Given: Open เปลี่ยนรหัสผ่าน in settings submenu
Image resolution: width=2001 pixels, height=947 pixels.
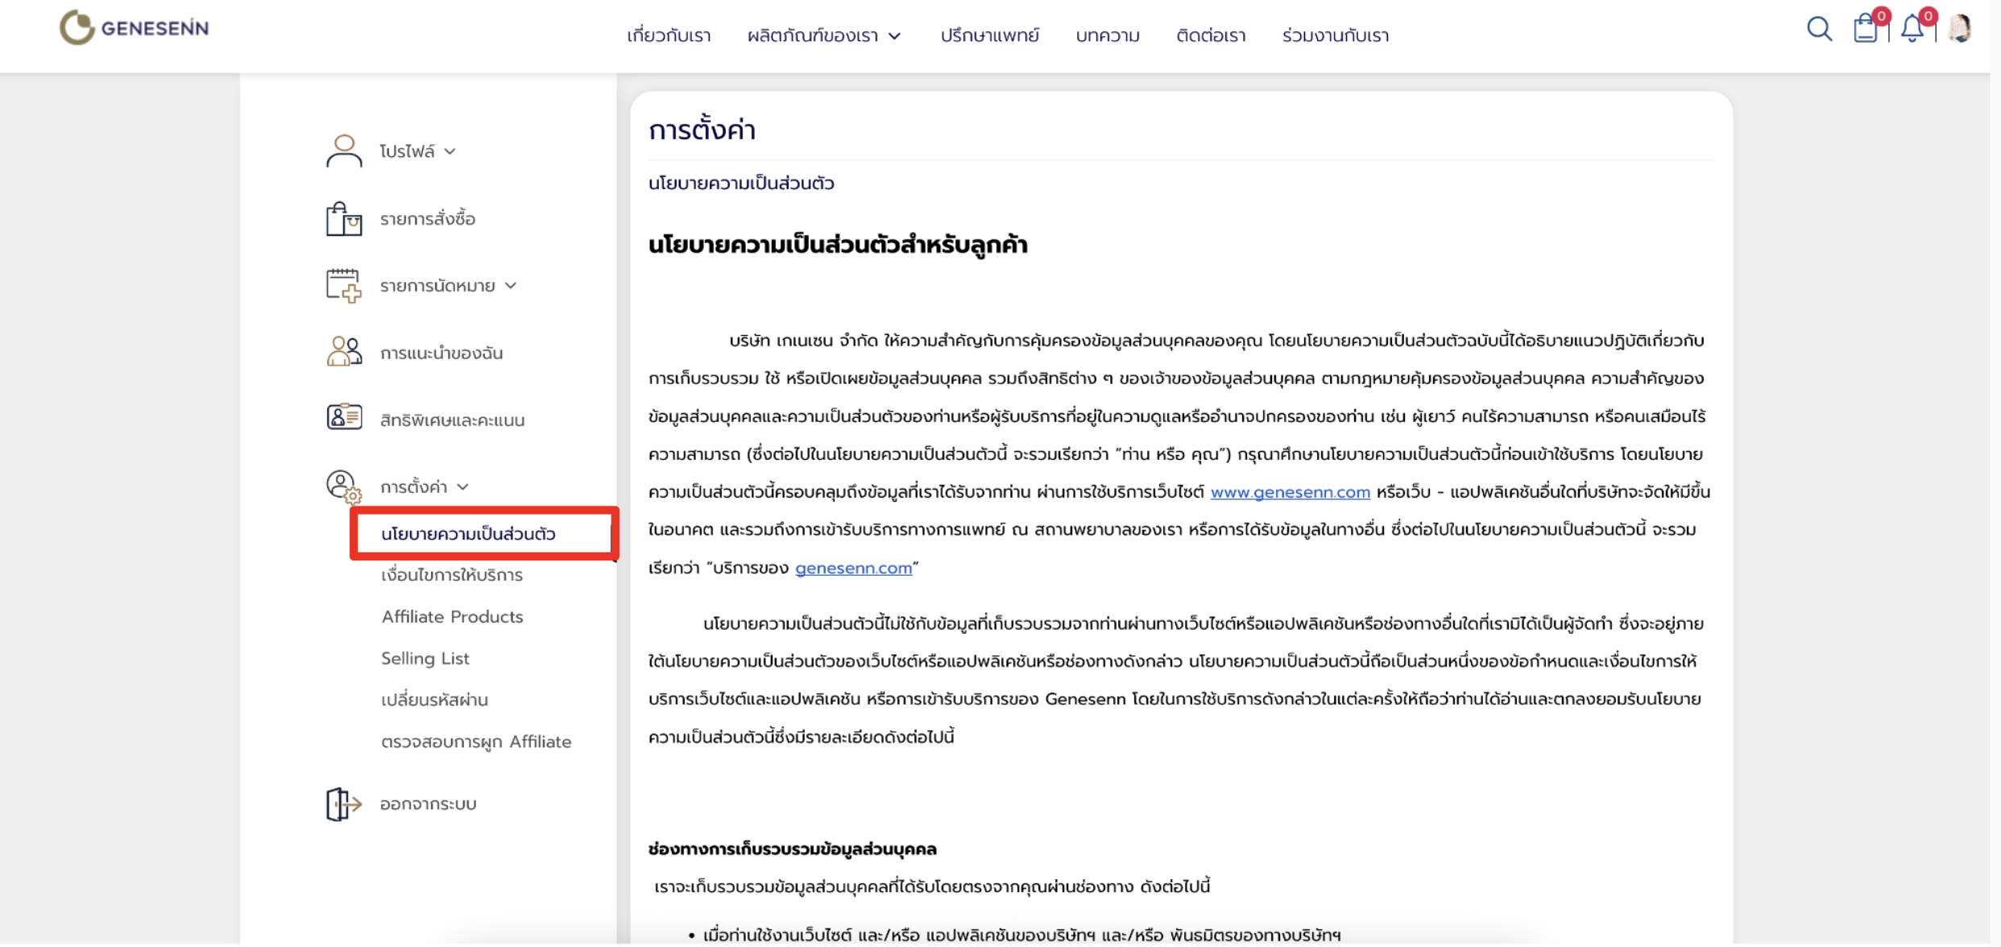Looking at the screenshot, I should click(434, 700).
